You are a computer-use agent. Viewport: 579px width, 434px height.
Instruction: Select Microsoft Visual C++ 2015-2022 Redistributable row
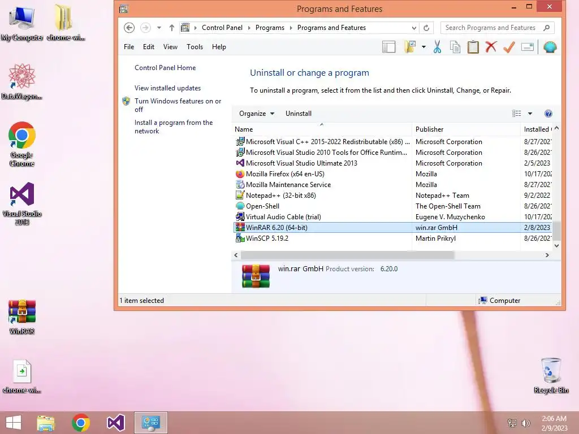click(393, 142)
